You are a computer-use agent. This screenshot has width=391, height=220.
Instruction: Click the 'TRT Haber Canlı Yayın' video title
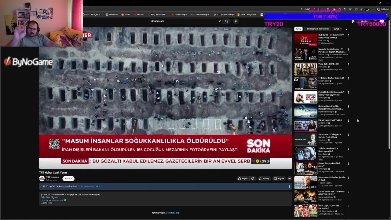53,173
